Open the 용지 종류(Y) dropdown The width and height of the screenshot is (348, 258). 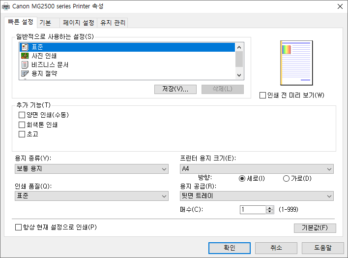coord(91,169)
